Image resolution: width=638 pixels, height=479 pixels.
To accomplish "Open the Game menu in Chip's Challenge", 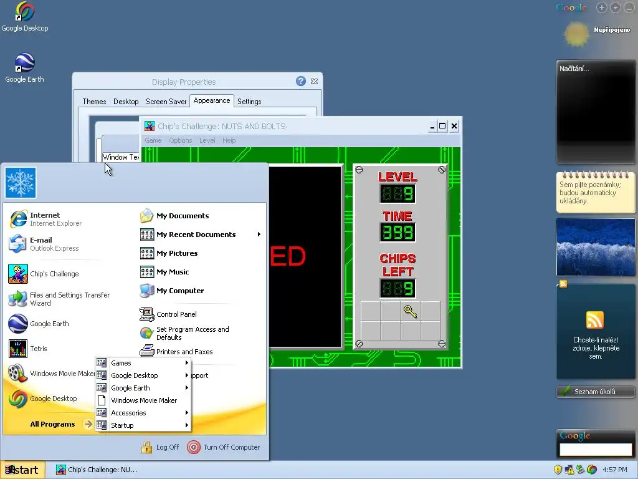I will [x=153, y=140].
